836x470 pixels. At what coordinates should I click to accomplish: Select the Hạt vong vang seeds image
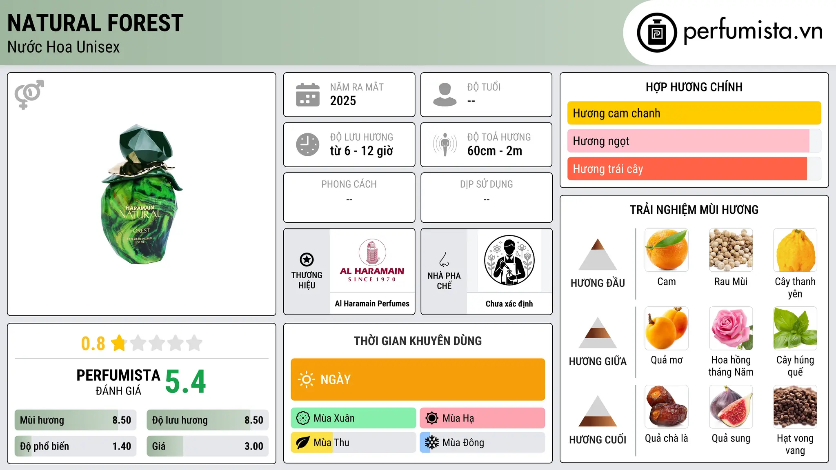[795, 407]
